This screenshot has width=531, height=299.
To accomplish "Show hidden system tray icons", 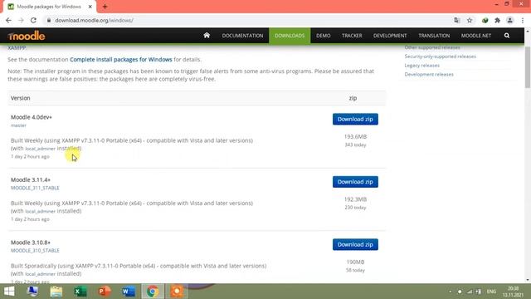I will 450,292.
